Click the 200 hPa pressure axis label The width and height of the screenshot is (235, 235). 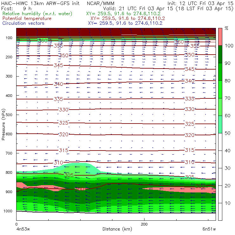(9, 57)
